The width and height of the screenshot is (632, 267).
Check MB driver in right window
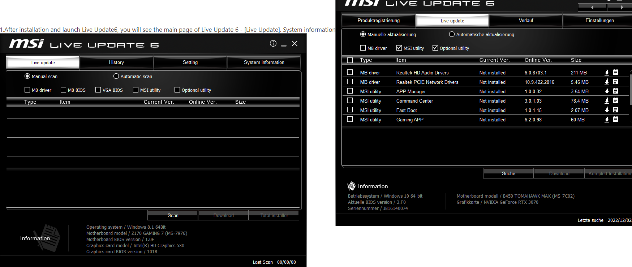pos(363,48)
